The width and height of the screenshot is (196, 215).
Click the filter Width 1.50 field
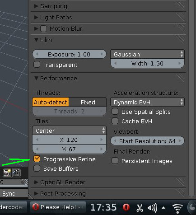[x=147, y=63]
